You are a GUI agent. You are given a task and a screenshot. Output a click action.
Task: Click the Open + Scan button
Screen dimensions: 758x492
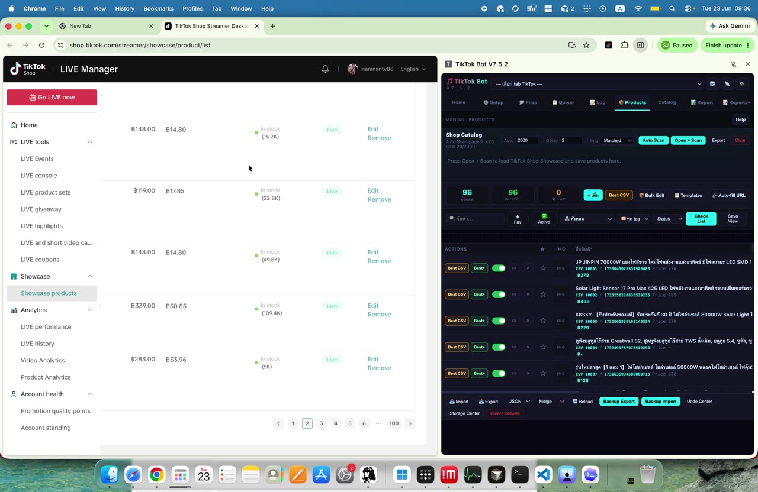coord(688,140)
